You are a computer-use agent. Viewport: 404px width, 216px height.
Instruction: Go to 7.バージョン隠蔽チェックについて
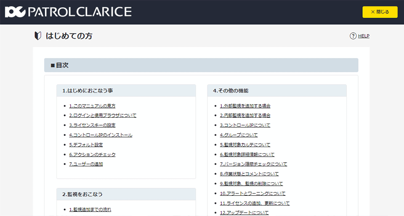click(x=253, y=164)
